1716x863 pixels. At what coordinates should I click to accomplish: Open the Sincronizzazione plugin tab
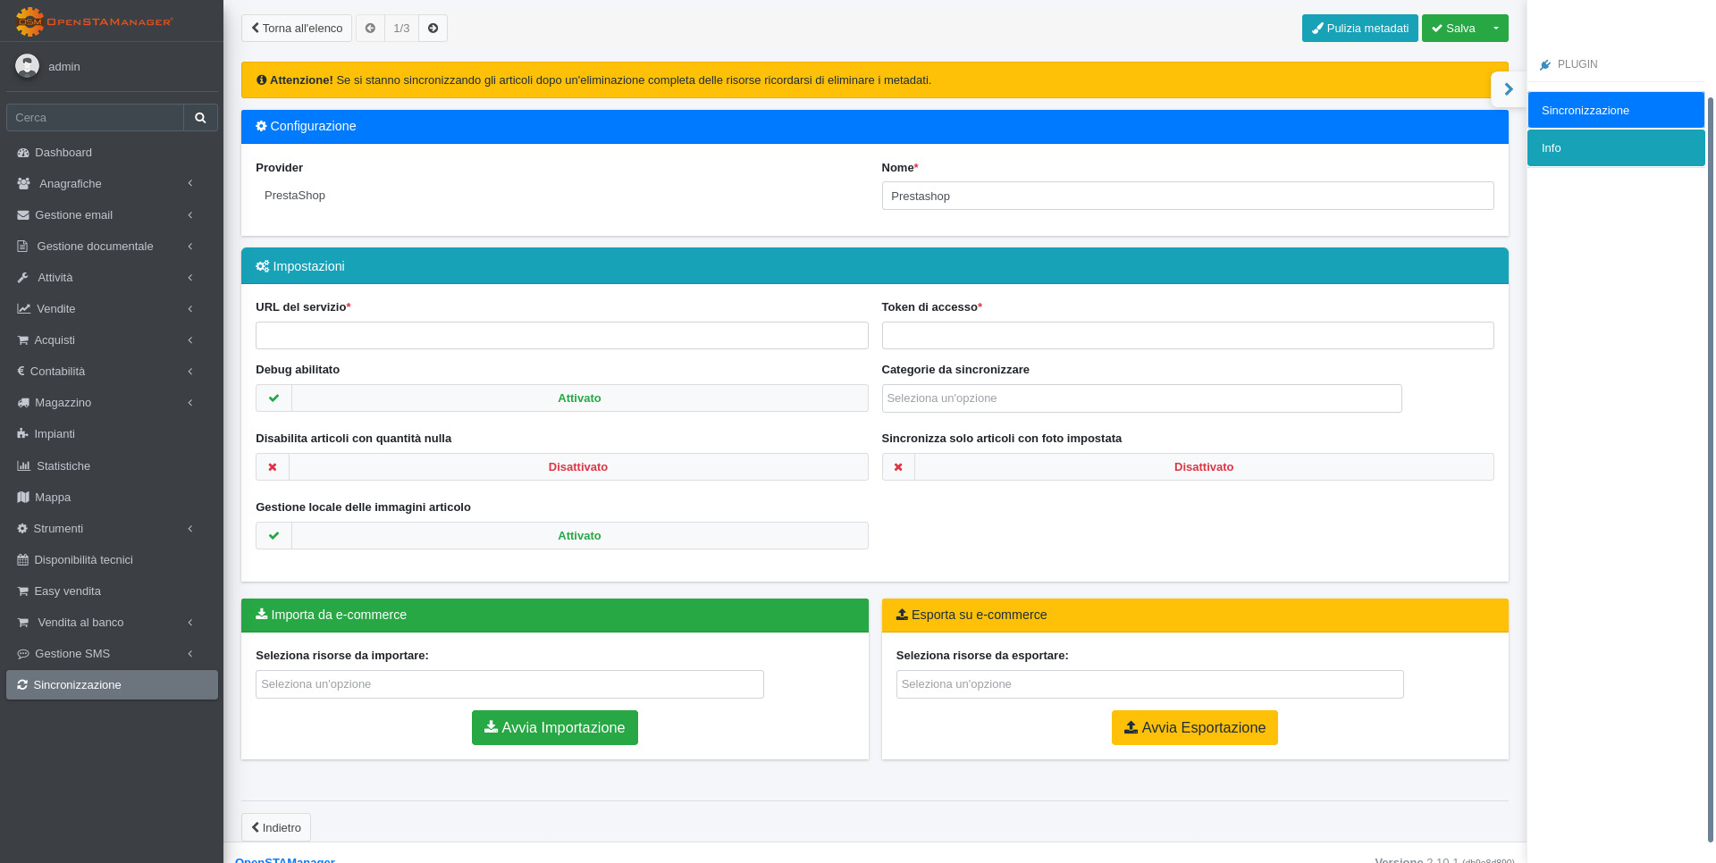[1616, 111]
